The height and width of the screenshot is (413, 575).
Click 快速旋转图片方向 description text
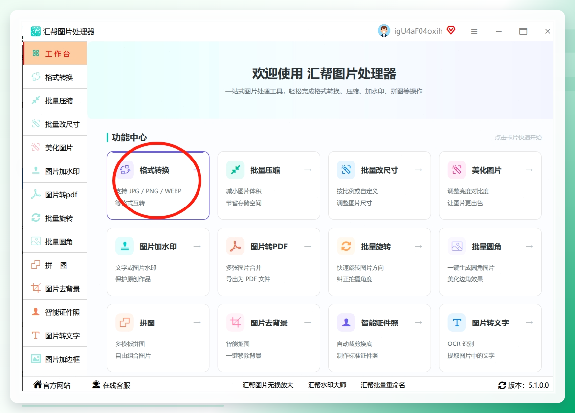[360, 268]
